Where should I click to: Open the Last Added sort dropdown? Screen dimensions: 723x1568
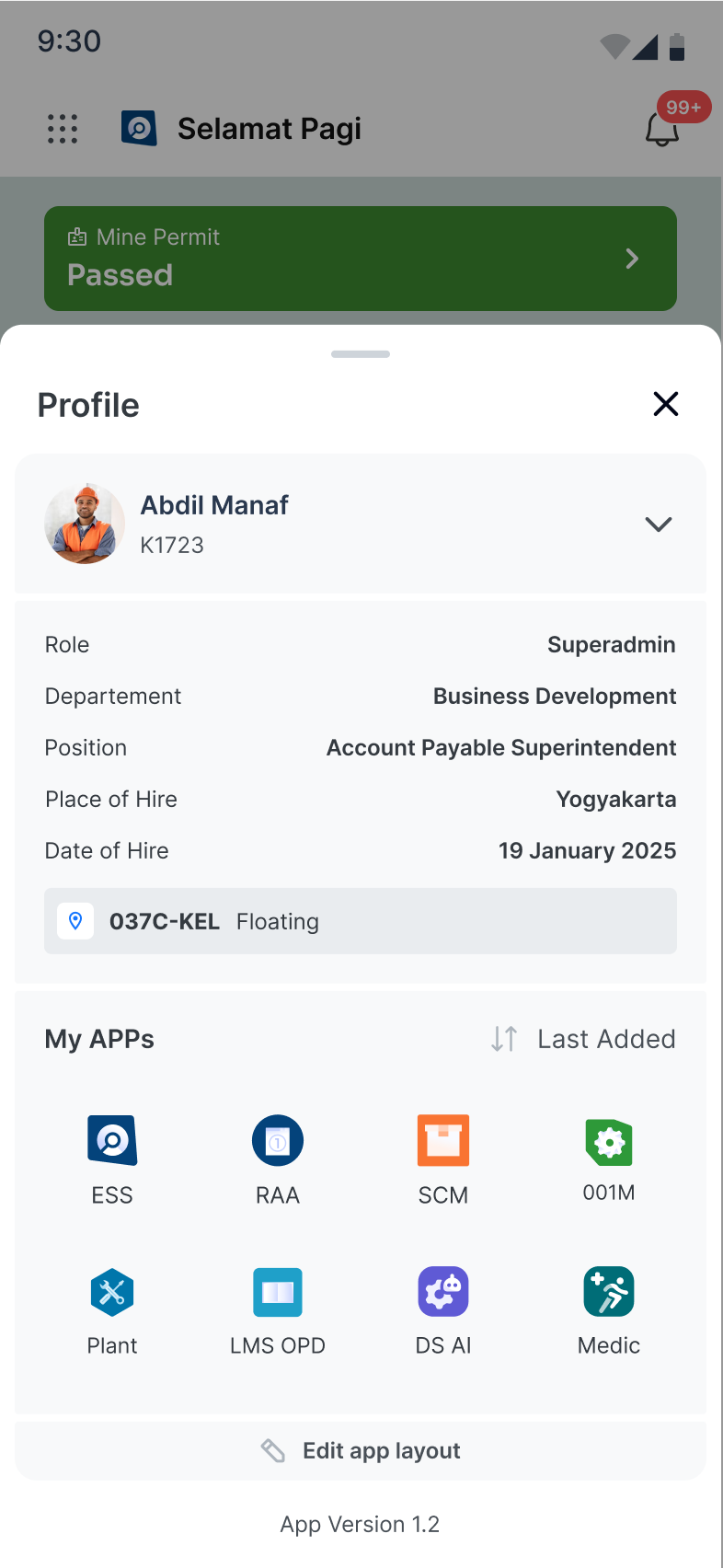click(x=583, y=1039)
